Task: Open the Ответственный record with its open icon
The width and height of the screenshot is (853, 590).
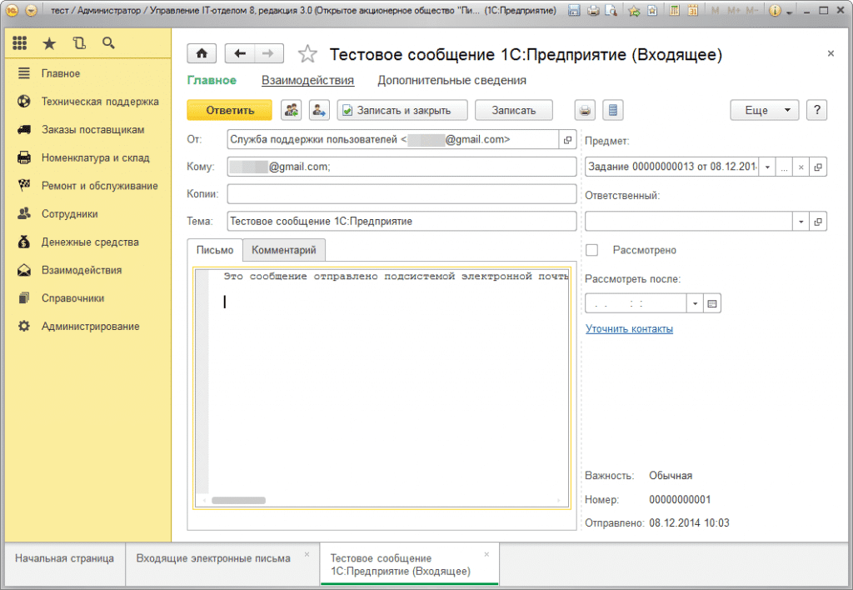Action: click(x=818, y=222)
